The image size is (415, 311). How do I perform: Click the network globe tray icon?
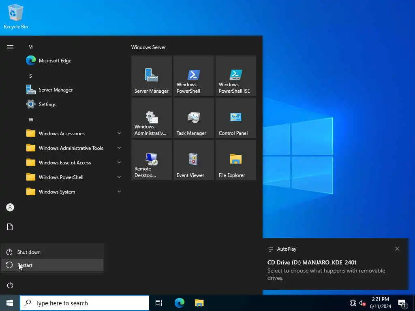353,303
